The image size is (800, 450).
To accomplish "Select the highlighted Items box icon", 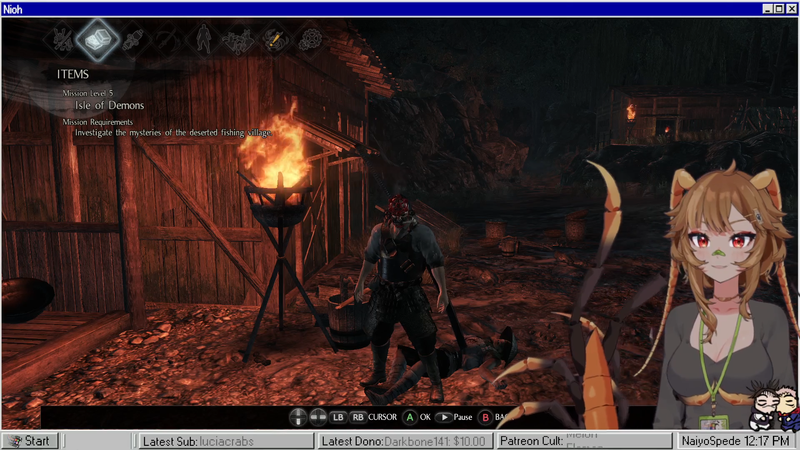I will click(x=98, y=40).
